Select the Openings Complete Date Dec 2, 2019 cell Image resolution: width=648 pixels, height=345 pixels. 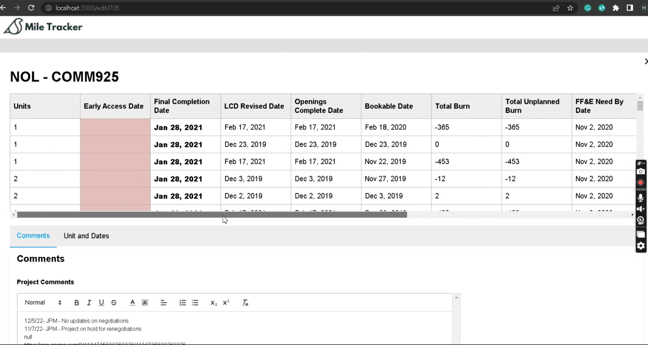326,196
